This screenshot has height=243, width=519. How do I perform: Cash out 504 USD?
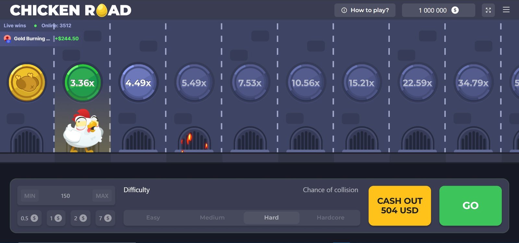(400, 206)
